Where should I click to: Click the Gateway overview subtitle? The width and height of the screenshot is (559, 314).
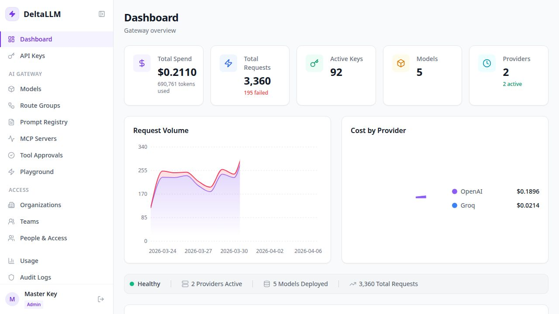tap(150, 31)
